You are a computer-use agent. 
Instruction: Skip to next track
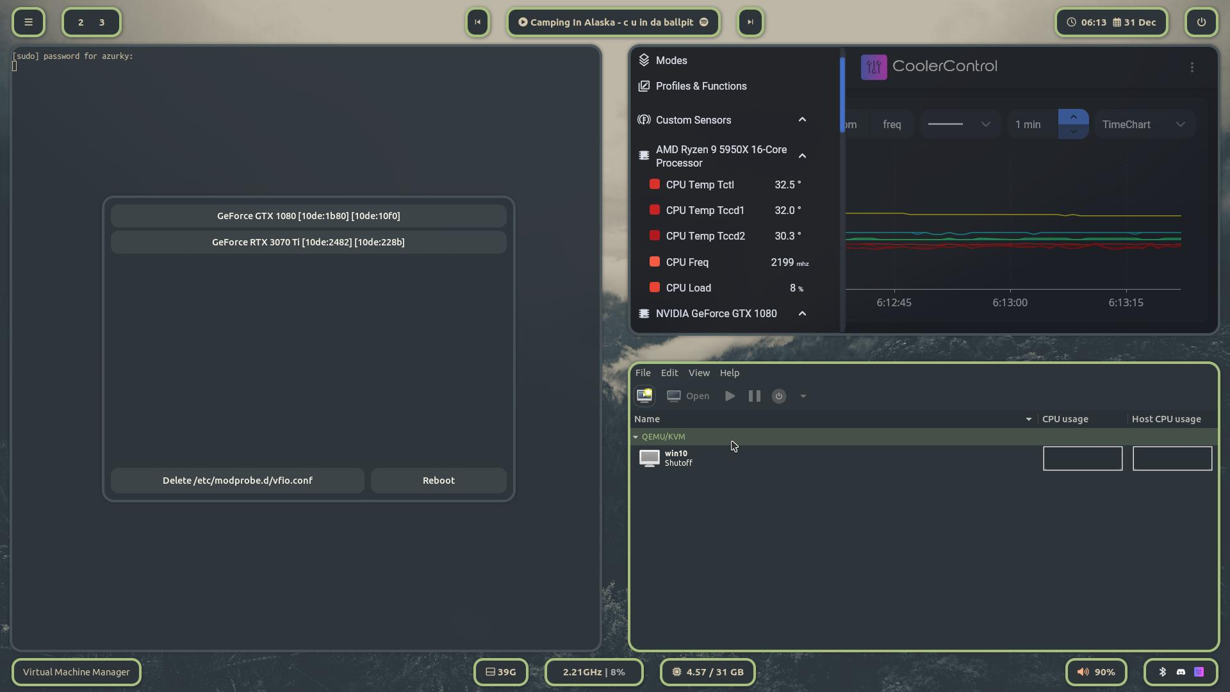pos(750,22)
